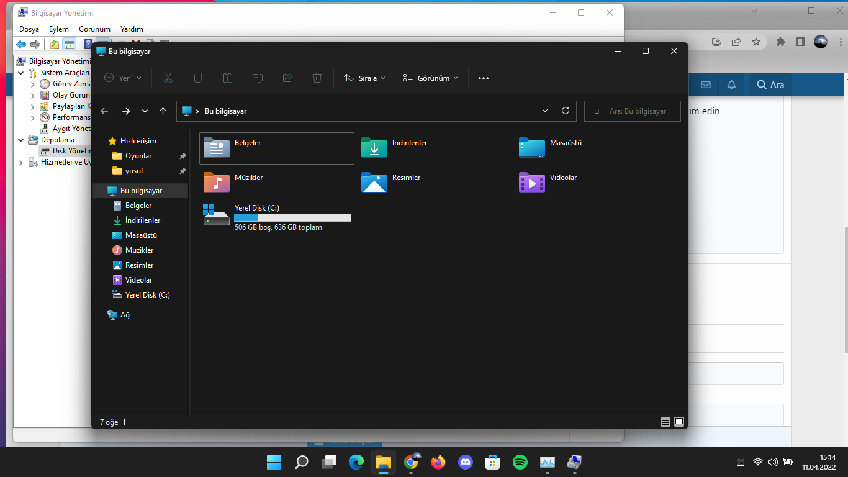Open the Sırala sort dropdown

tap(365, 78)
